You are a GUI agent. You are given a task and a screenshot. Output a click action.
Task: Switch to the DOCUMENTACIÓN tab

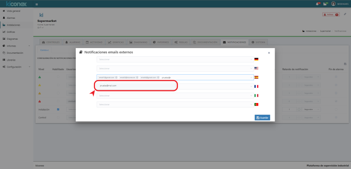coord(205,42)
